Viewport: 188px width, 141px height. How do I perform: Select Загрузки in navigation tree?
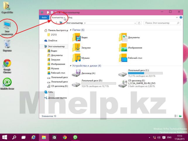54,60
